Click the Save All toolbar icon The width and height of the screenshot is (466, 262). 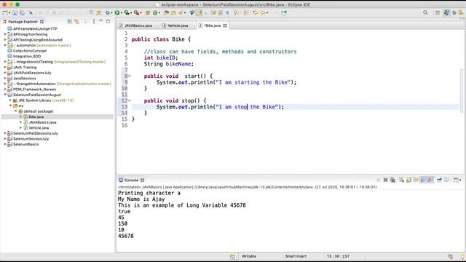click(x=23, y=13)
